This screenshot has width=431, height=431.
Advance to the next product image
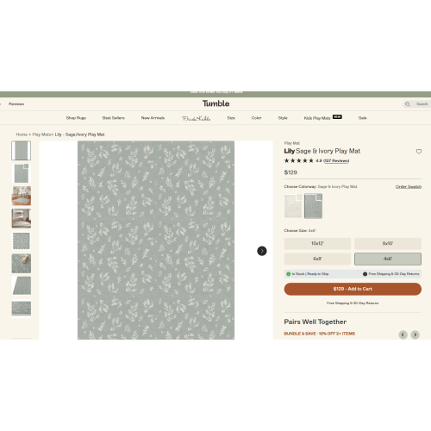262,251
